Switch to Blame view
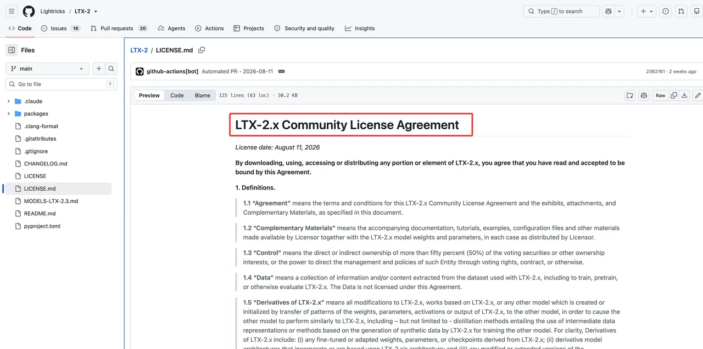Image resolution: width=703 pixels, height=349 pixels. point(203,95)
